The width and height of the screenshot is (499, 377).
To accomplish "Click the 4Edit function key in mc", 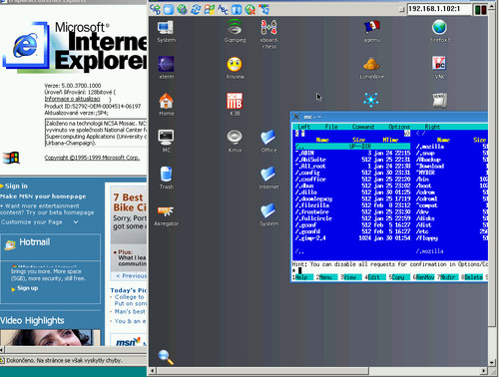I will [375, 277].
